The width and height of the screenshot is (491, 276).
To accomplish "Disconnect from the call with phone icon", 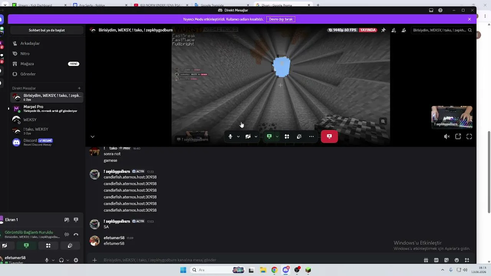I will (x=76, y=234).
